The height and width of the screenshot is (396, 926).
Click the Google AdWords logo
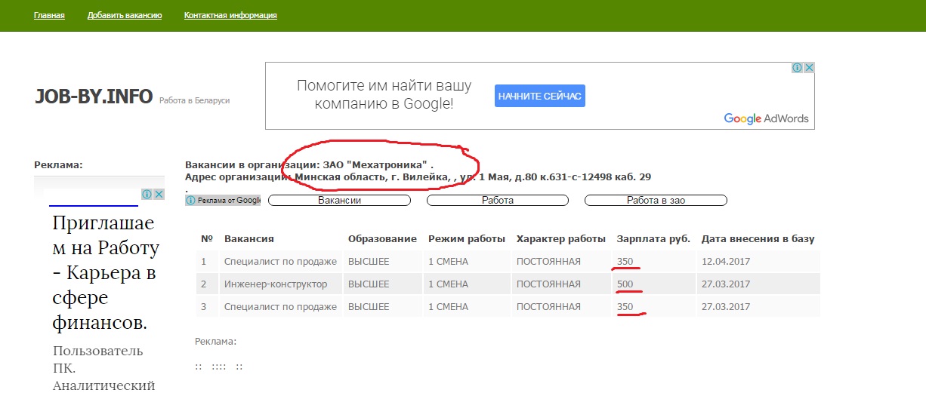tap(766, 118)
